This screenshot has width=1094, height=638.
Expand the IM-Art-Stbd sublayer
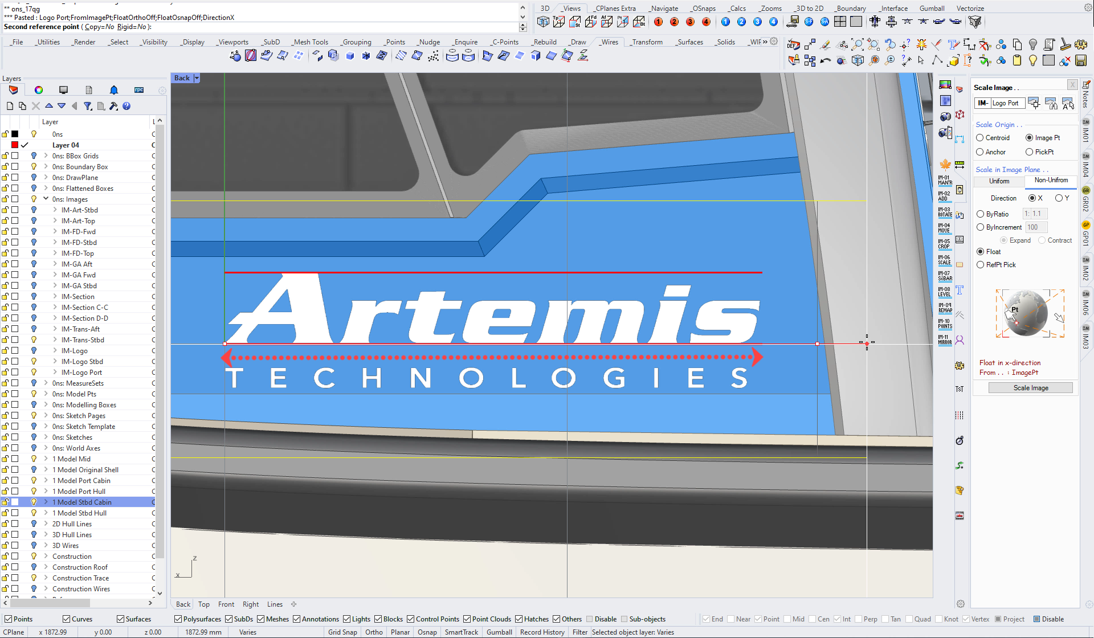click(55, 210)
